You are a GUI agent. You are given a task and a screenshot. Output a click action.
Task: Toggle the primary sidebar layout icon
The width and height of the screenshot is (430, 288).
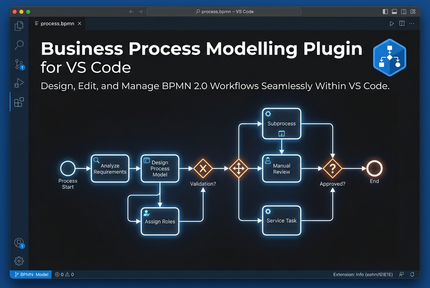(x=385, y=11)
